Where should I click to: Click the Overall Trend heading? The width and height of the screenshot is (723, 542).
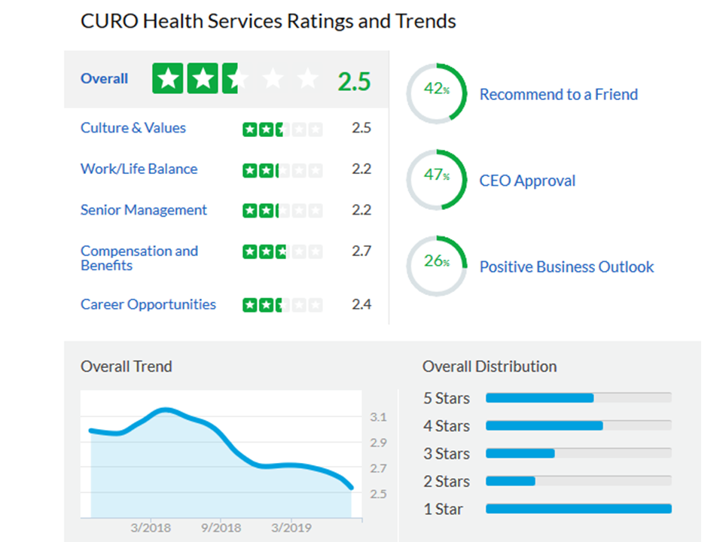click(x=127, y=367)
